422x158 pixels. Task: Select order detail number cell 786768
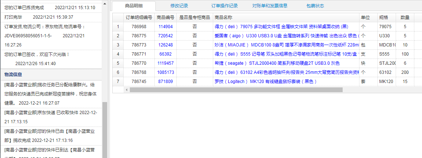[139, 72]
